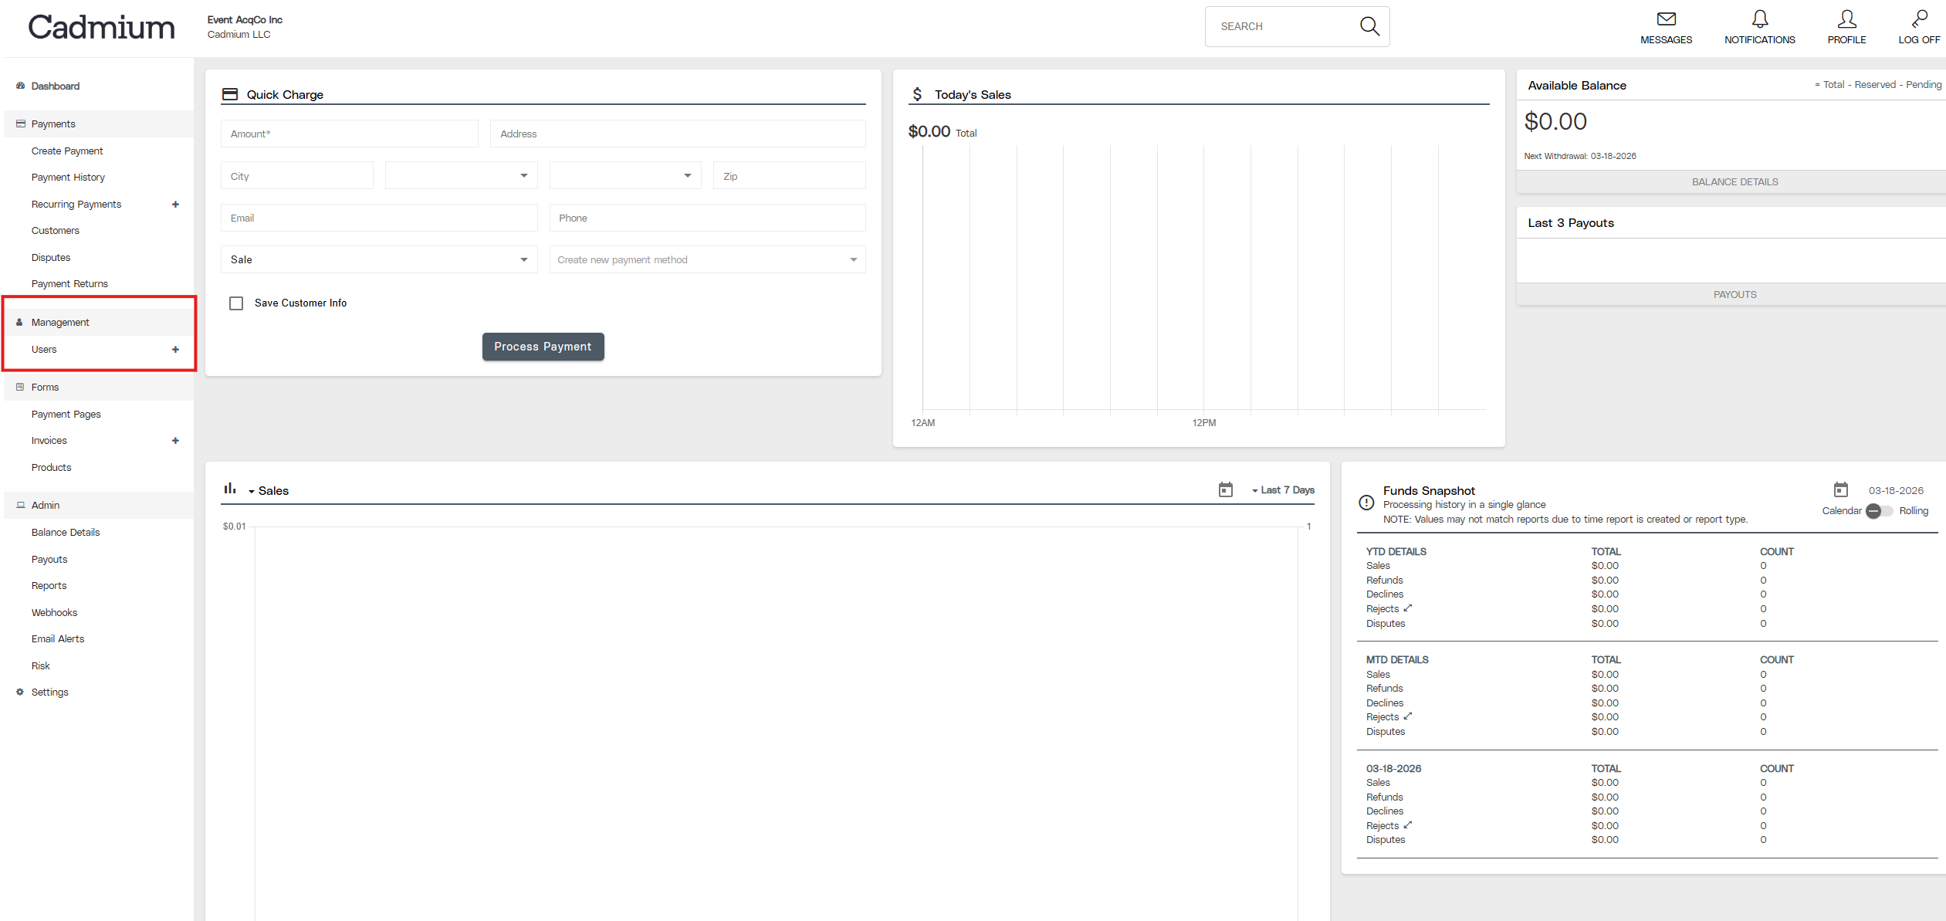Open Payment History in sidebar
Image resolution: width=1946 pixels, height=921 pixels.
tap(68, 178)
